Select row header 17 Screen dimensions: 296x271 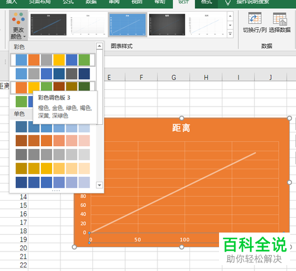pos(23,222)
